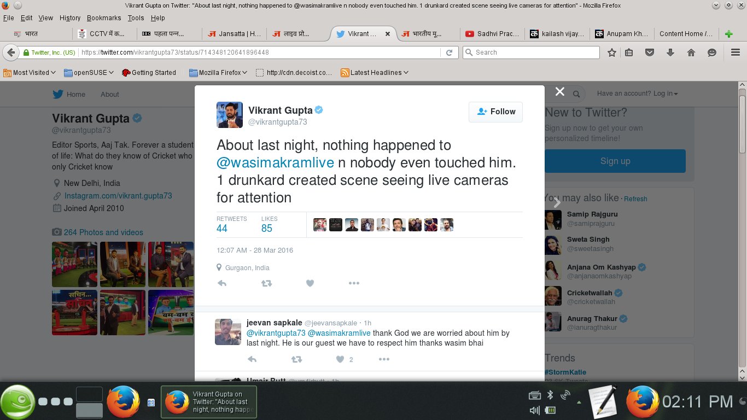
Task: Like Vikrant Gupta's tweet heart icon
Action: point(310,283)
